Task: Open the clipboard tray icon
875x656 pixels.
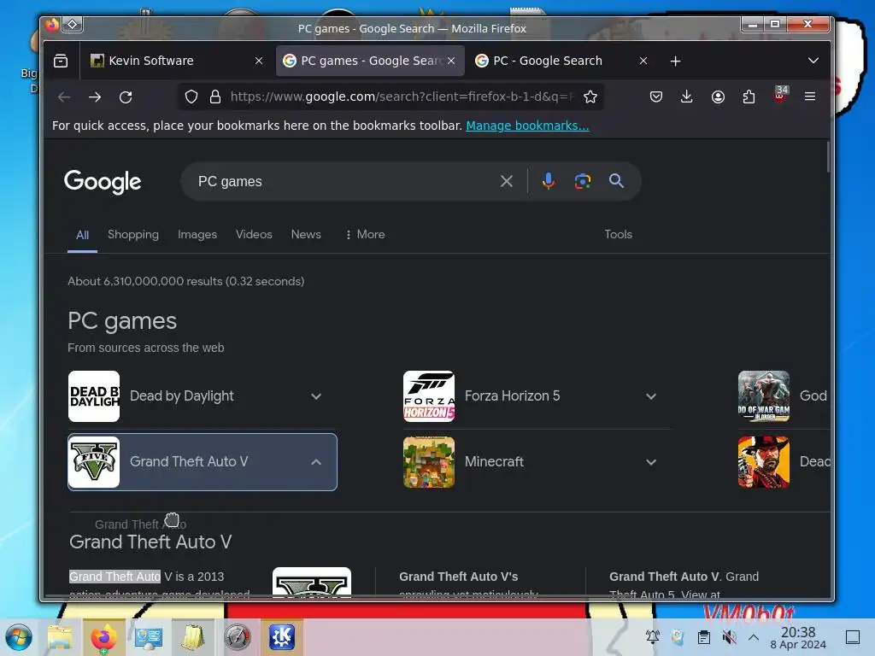Action: pos(704,637)
